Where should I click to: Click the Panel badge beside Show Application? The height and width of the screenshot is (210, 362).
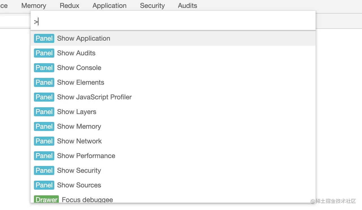coord(44,38)
